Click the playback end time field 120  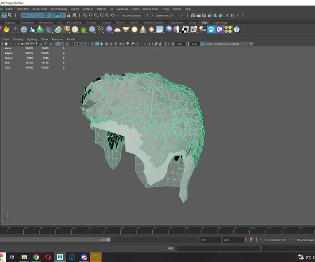(210, 240)
